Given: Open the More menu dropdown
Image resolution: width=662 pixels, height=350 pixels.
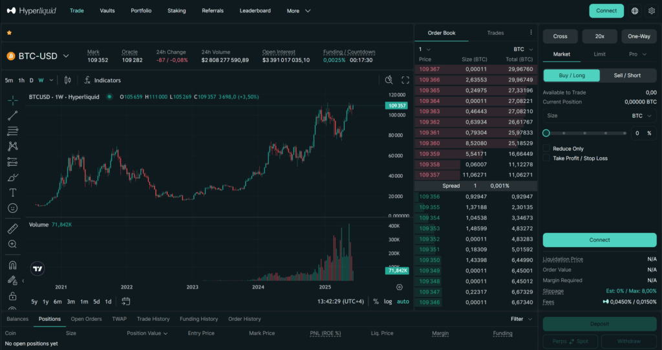Looking at the screenshot, I should pos(299,11).
